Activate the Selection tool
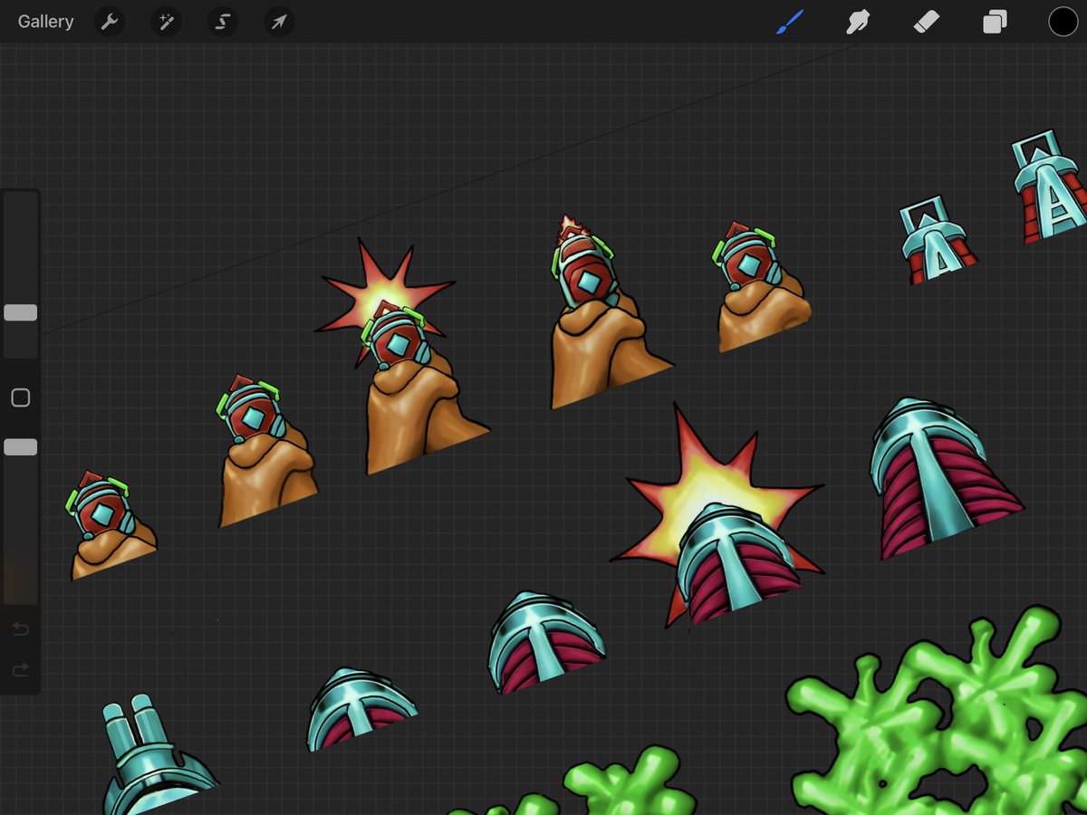 tap(223, 22)
